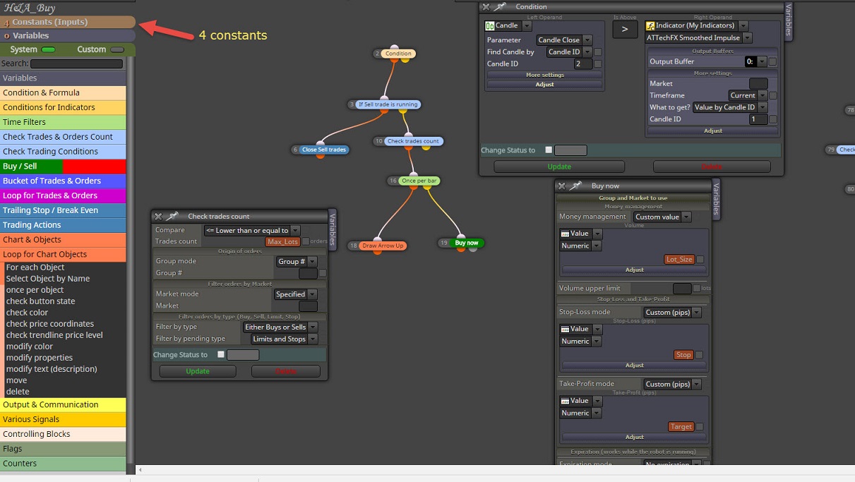Tick the checkbox next to Stop variable
This screenshot has width=855, height=482.
pos(699,355)
